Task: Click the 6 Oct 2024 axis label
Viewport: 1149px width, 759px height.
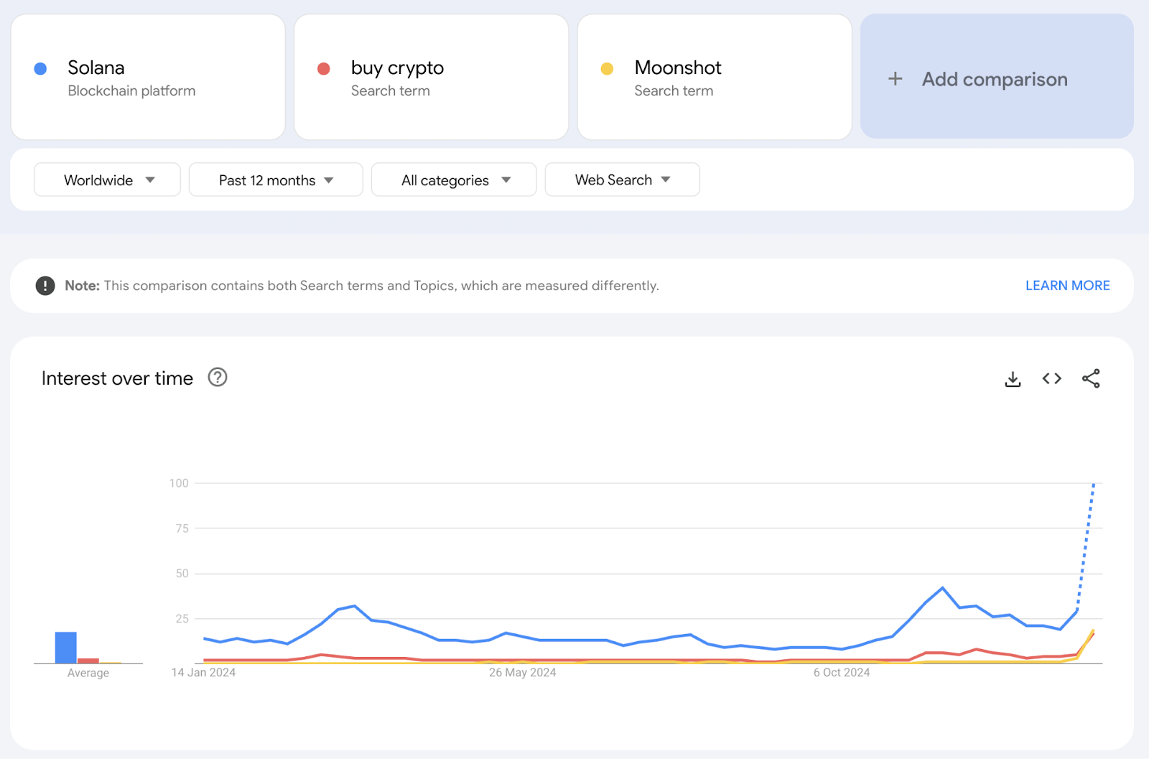Action: click(842, 673)
